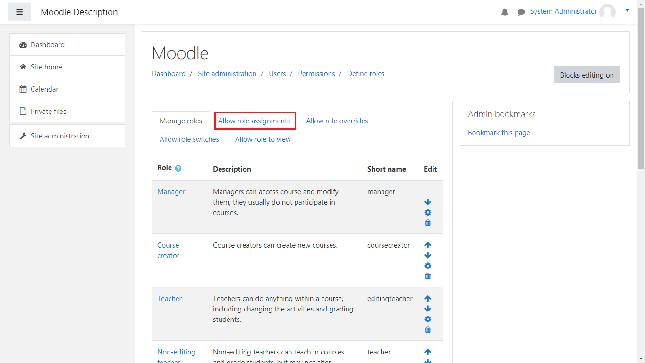Delete the Manager role
Viewport: 645px width, 363px height.
(428, 223)
